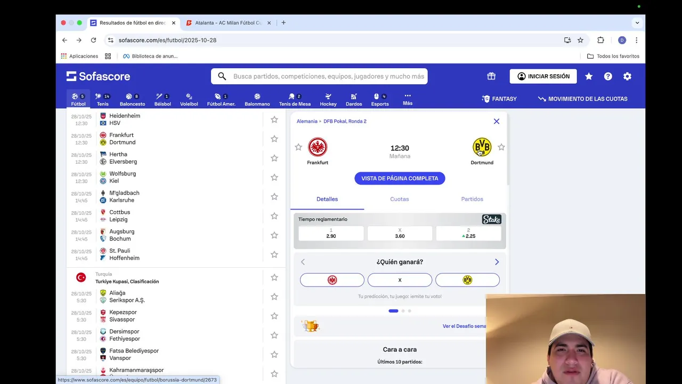Open a new browser tab
This screenshot has height=384, width=682.
[x=283, y=23]
